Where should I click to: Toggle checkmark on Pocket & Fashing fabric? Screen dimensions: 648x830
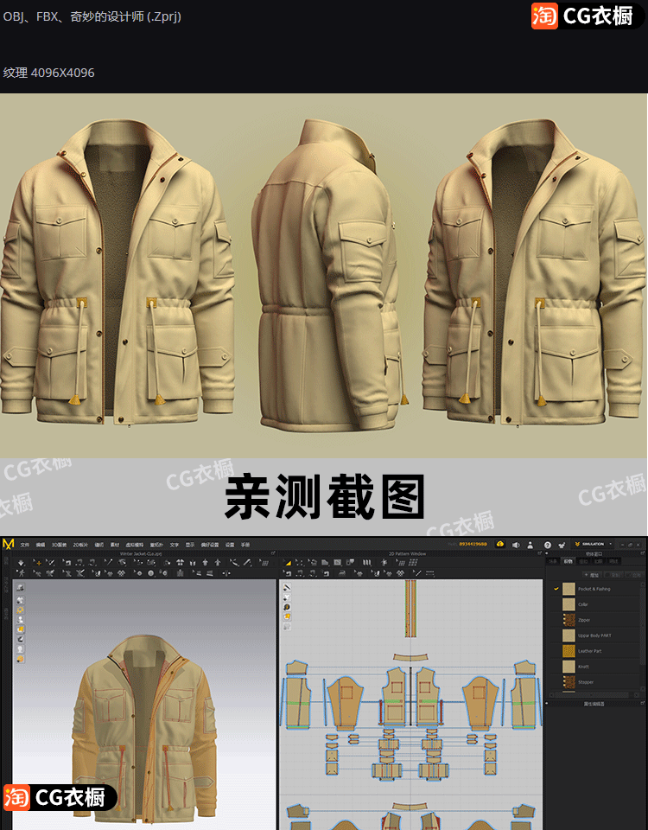[556, 589]
